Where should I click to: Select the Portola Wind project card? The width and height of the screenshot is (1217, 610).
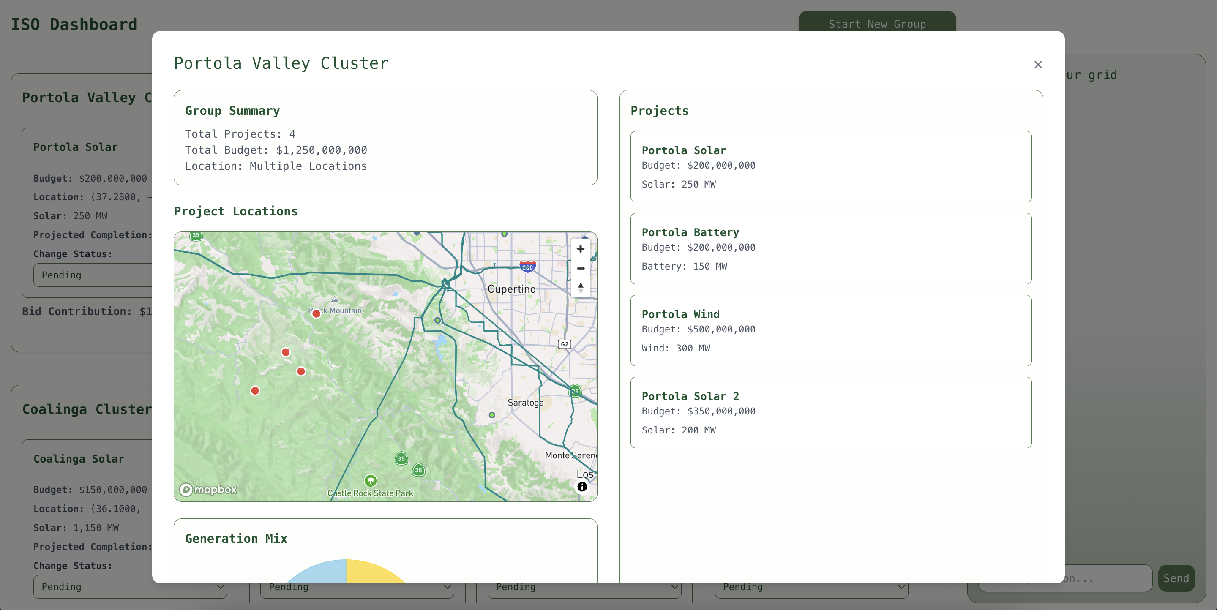tap(830, 330)
